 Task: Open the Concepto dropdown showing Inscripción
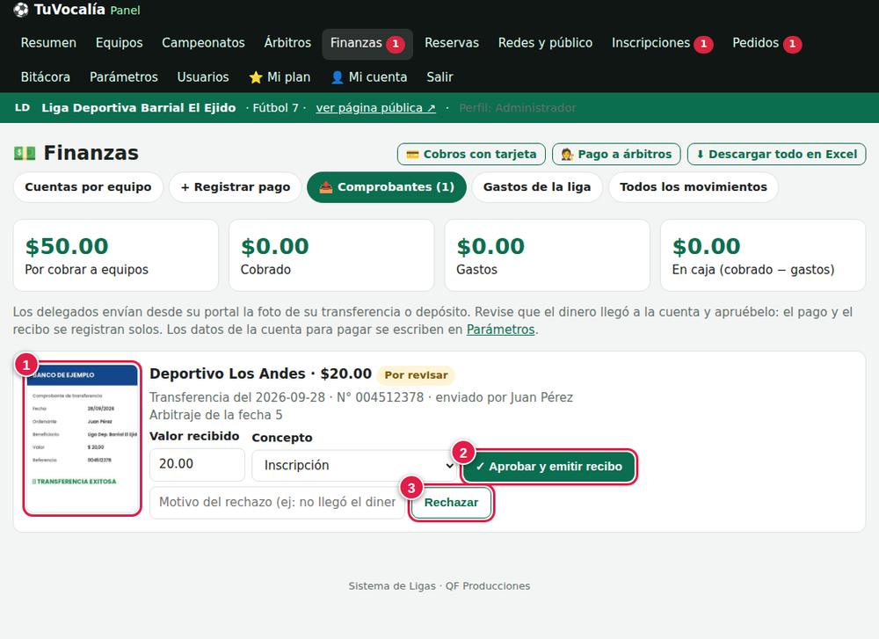pos(355,465)
